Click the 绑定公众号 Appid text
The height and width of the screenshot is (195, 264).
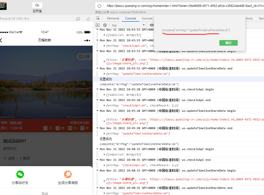(121, 12)
